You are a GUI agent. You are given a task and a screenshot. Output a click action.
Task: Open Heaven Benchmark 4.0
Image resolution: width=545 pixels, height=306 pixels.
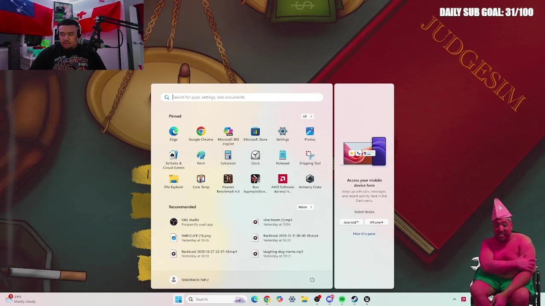coord(228,184)
